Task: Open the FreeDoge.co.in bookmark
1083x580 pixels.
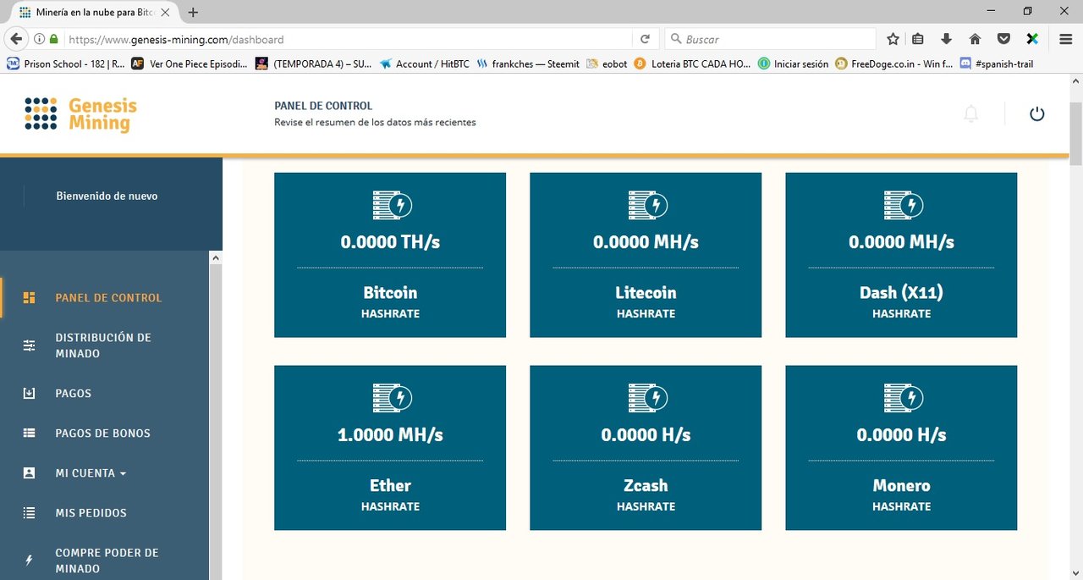Action: click(894, 64)
